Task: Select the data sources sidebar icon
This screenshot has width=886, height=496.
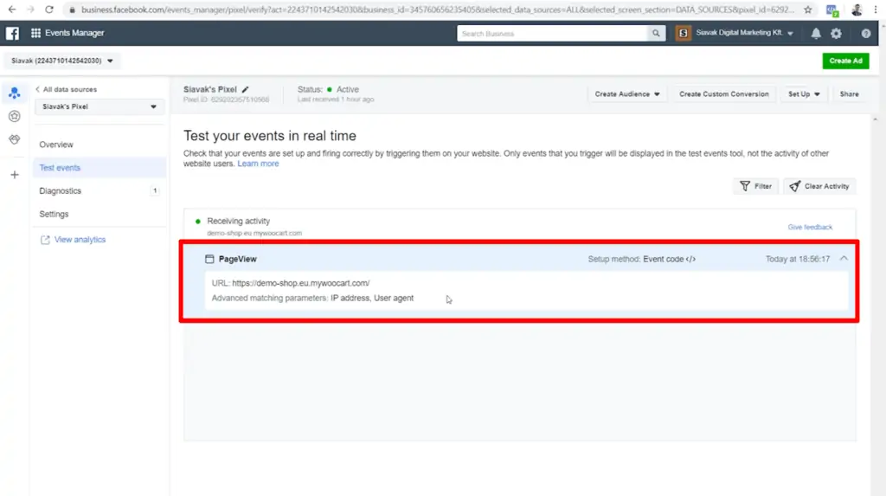Action: pos(15,93)
